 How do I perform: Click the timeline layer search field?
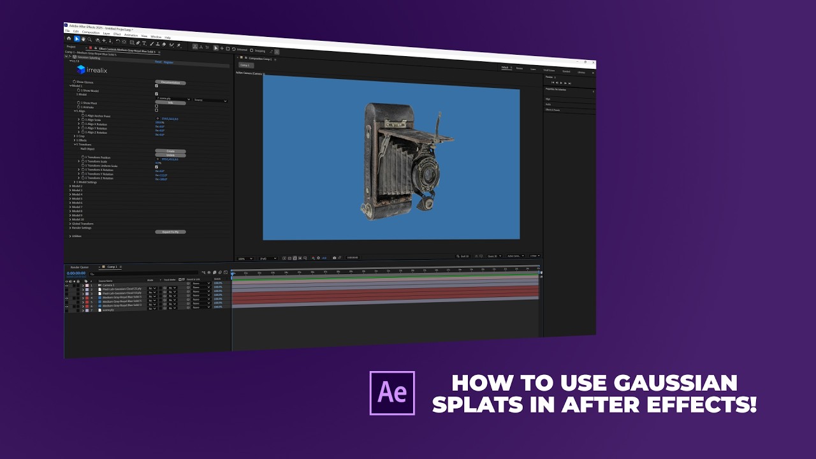click(x=143, y=273)
